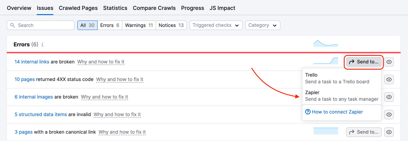Hide the structured data items issue
Viewport: 408px width, 141px height.
point(389,114)
